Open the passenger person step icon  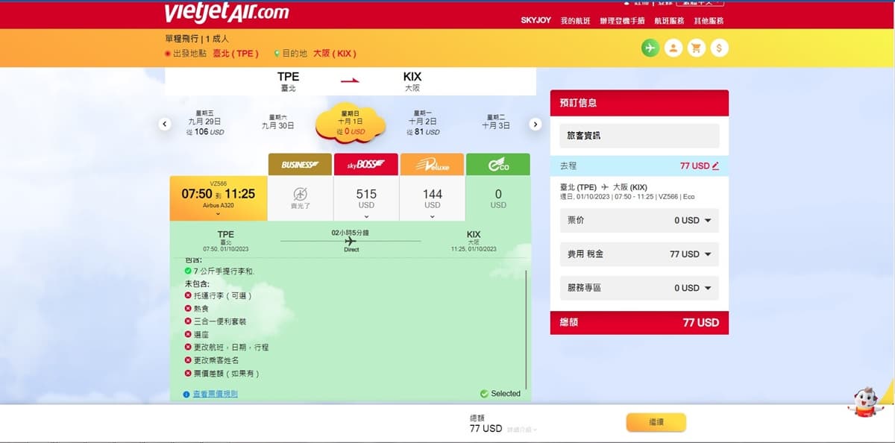(x=673, y=48)
